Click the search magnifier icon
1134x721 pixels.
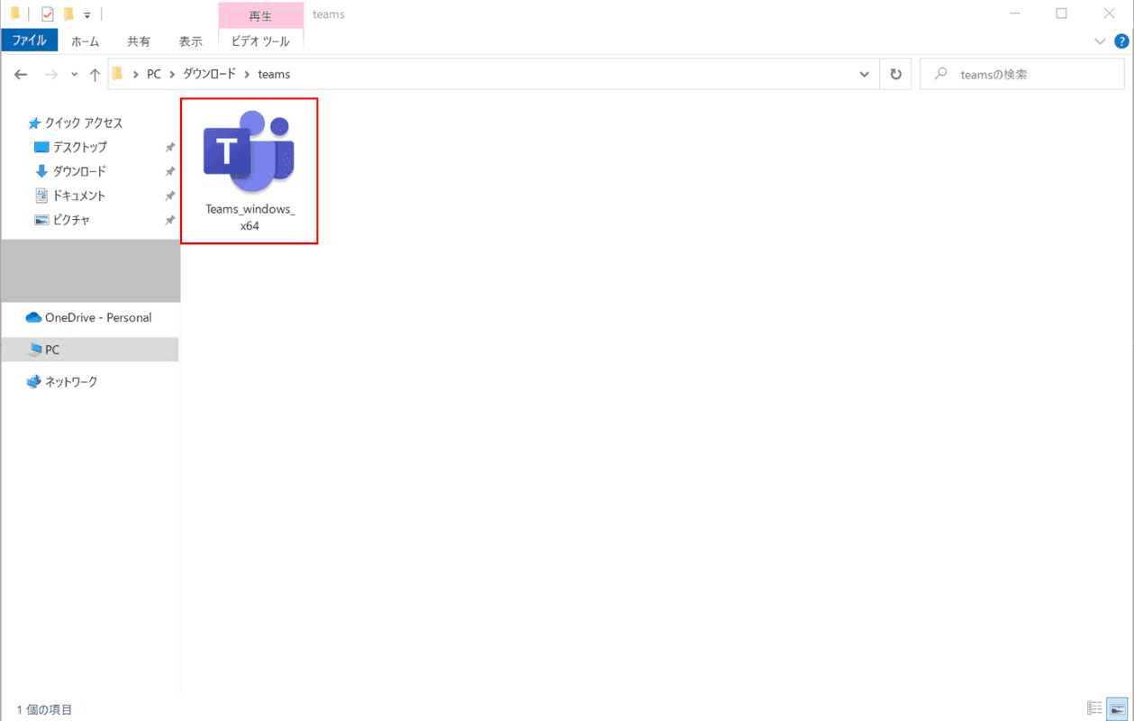tap(940, 75)
